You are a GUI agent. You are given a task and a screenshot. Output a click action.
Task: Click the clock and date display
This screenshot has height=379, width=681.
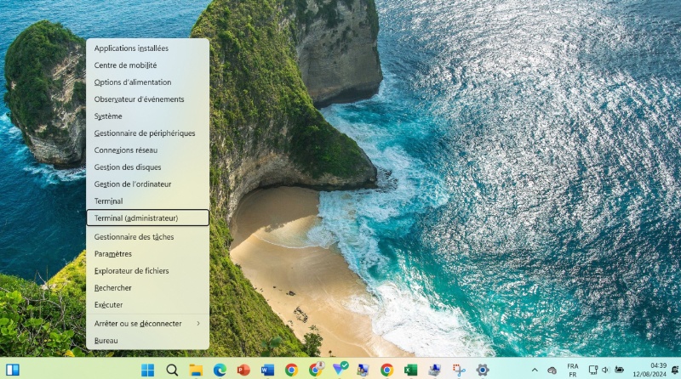(657, 370)
